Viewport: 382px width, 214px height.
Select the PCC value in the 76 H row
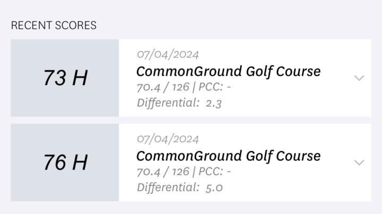coord(228,172)
